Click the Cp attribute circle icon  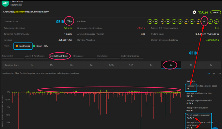[x=216, y=21]
